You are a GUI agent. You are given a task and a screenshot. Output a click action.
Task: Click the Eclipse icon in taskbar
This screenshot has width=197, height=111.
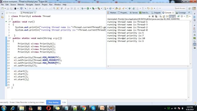pos(111,108)
